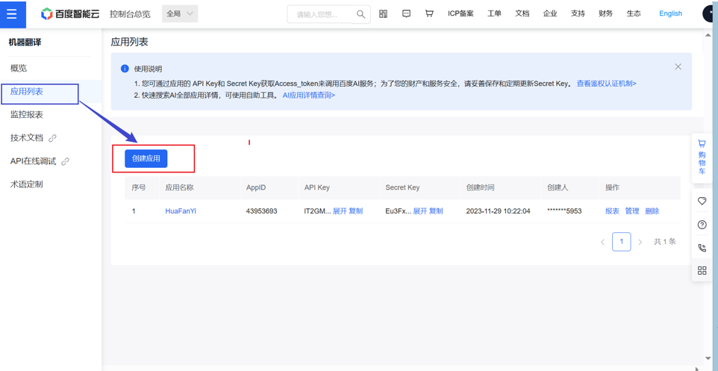Click the scrollbar down arrow
The width and height of the screenshot is (718, 371).
(x=707, y=360)
